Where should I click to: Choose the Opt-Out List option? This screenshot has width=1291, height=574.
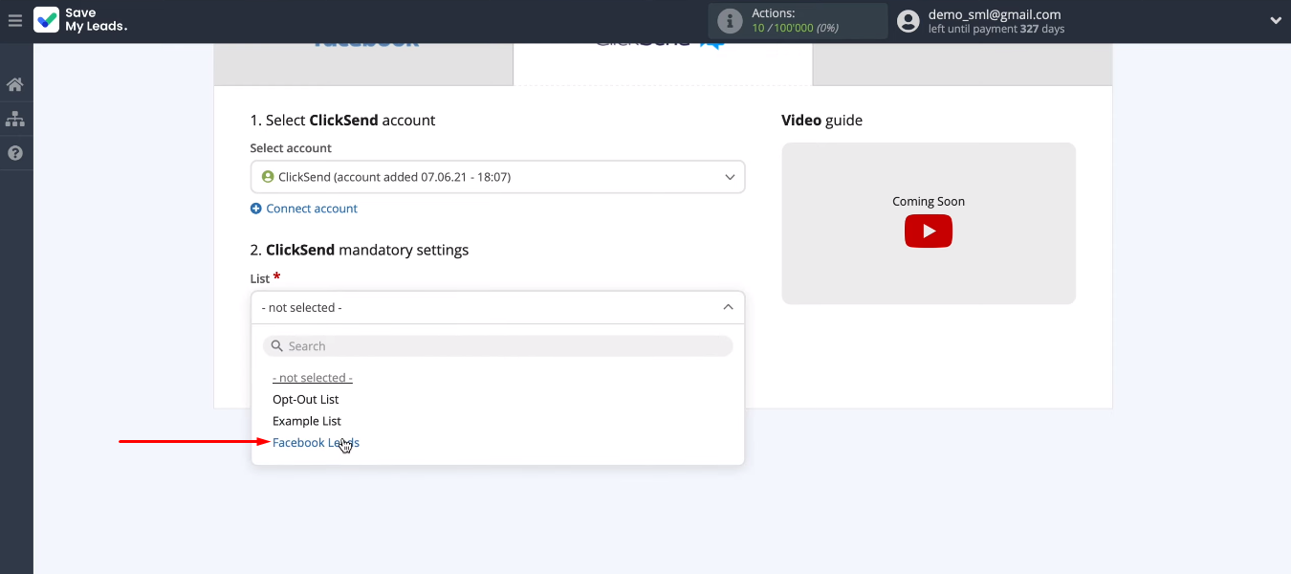coord(306,400)
